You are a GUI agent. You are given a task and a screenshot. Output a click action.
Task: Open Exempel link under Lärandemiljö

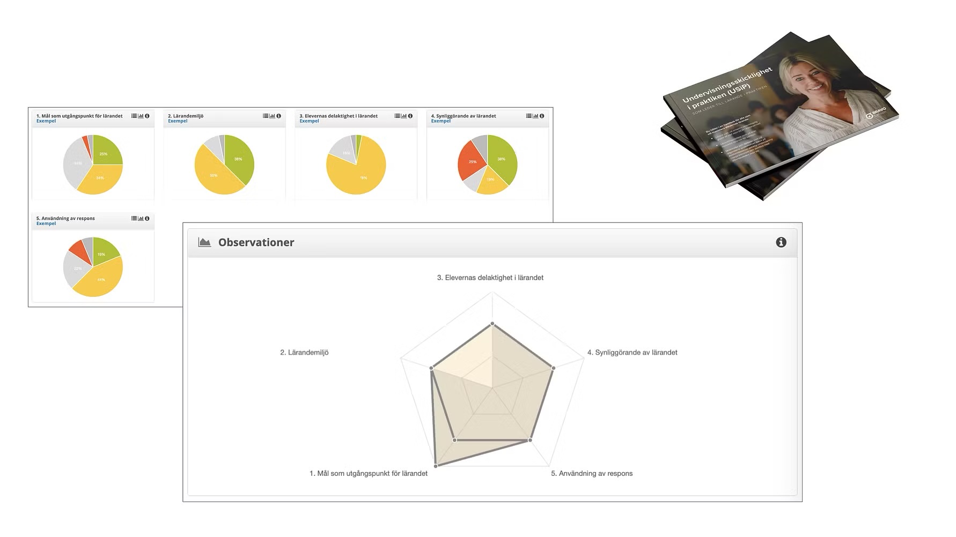coord(178,121)
